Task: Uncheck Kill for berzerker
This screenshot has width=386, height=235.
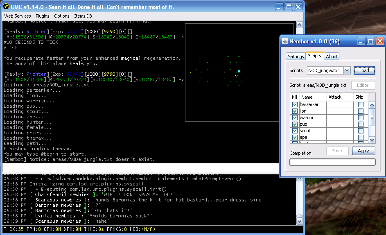Action: tap(295, 105)
